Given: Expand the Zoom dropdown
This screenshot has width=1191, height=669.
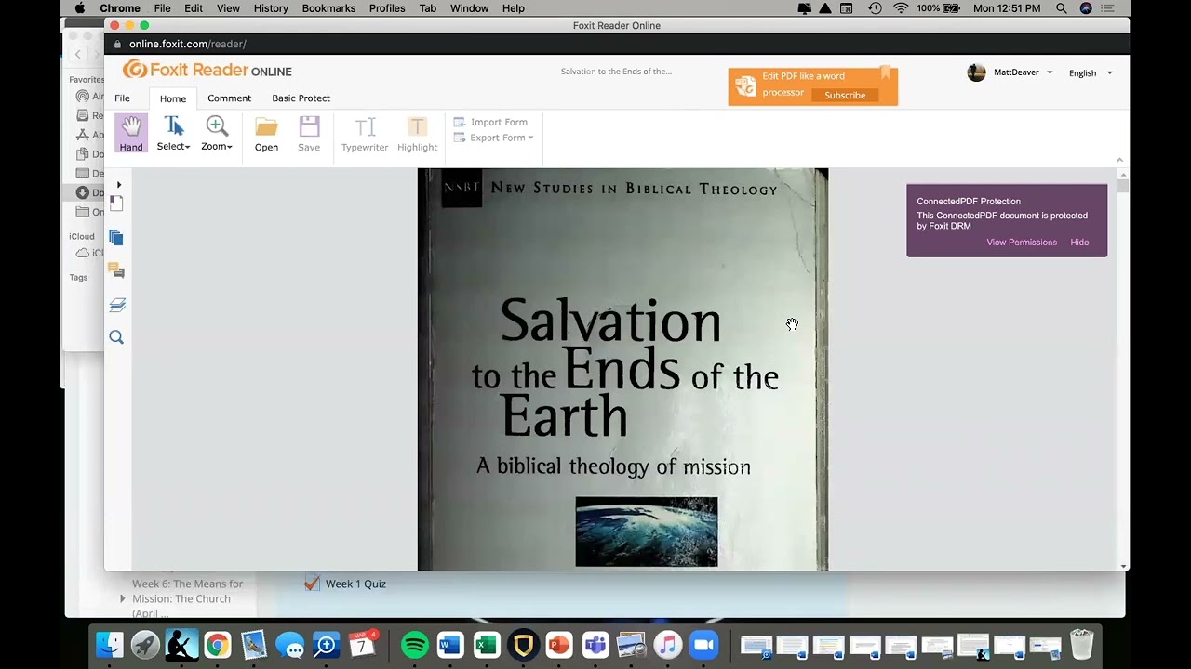Looking at the screenshot, I should point(217,134).
